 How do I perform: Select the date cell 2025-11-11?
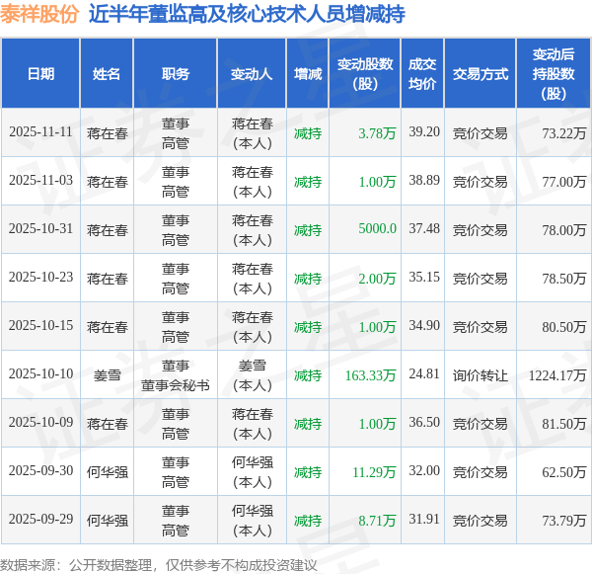[x=40, y=132]
